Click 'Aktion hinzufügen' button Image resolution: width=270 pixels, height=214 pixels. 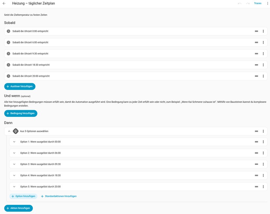pyautogui.click(x=18, y=208)
